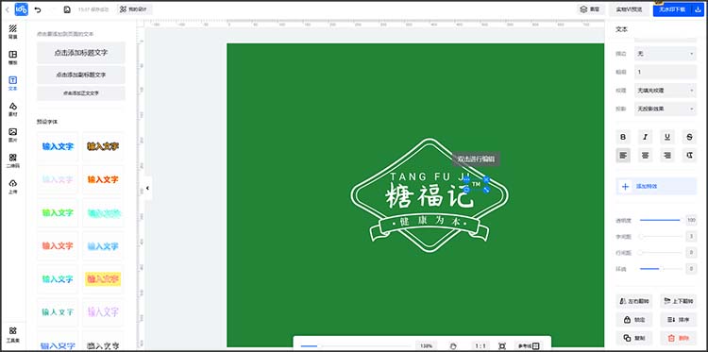The height and width of the screenshot is (352, 708).
Task: Flip vertically with 上下翻转
Action: pos(678,301)
